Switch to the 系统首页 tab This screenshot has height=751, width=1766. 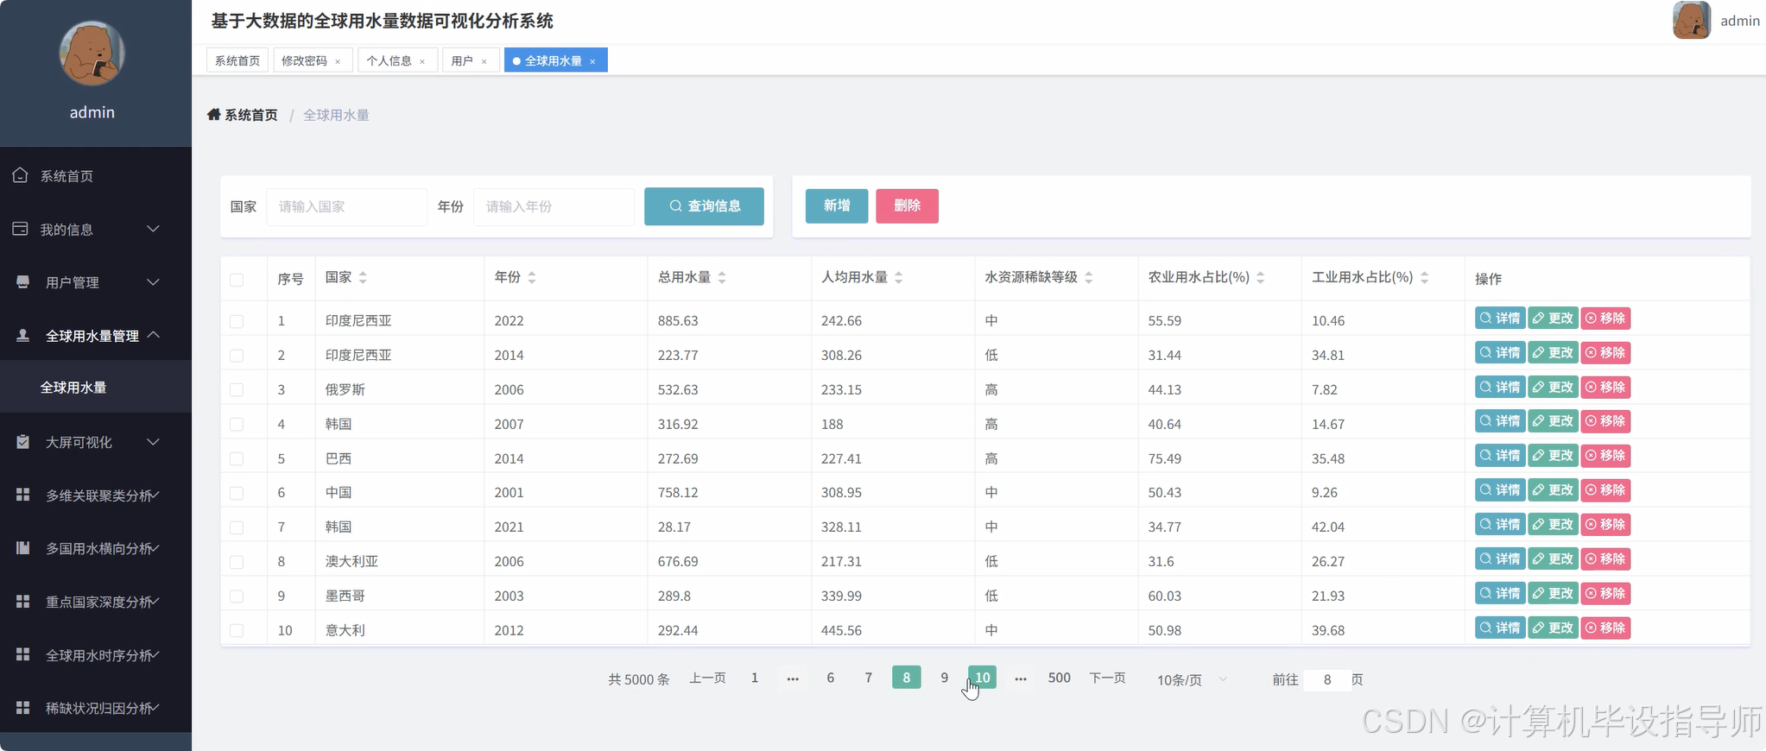(237, 60)
